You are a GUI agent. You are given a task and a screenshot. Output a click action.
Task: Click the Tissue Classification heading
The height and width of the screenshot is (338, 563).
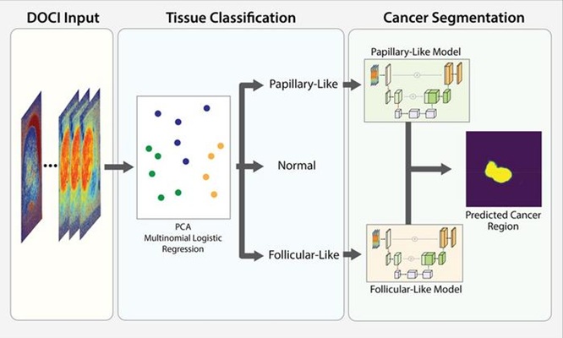click(231, 17)
